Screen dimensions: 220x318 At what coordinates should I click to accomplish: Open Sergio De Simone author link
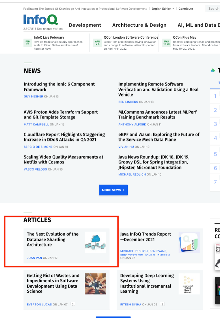pyautogui.click(x=38, y=147)
